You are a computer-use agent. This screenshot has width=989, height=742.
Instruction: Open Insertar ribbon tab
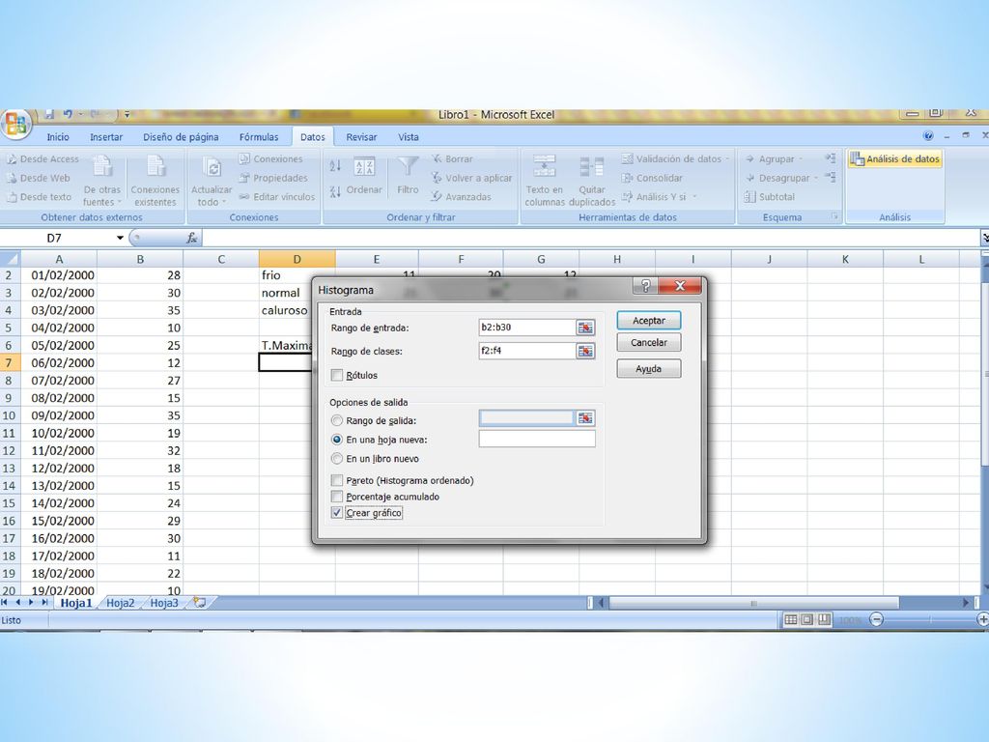[x=106, y=137]
